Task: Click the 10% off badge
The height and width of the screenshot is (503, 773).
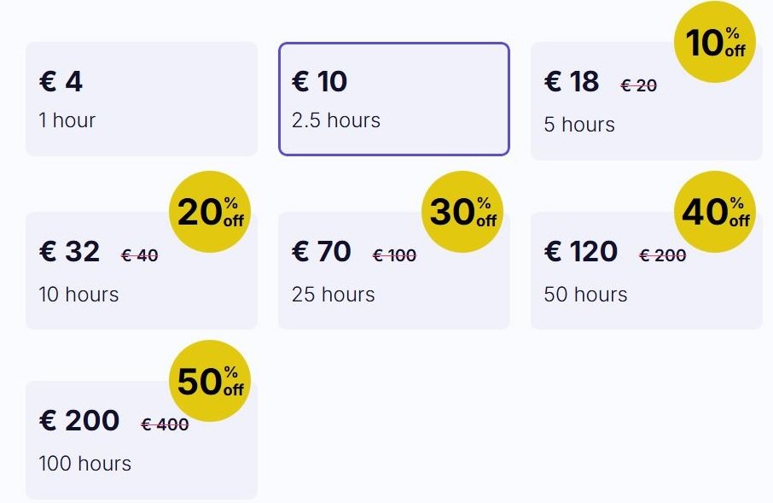Action: tap(715, 42)
